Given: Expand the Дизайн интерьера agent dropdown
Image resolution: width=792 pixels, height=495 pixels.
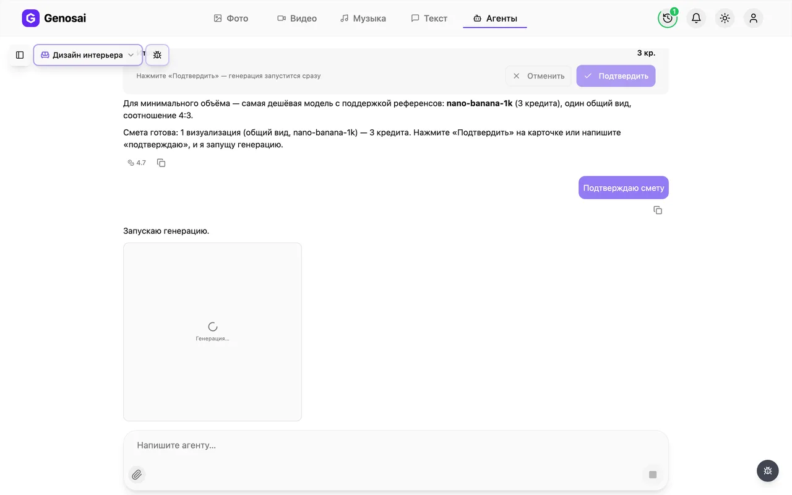Looking at the screenshot, I should pos(88,55).
